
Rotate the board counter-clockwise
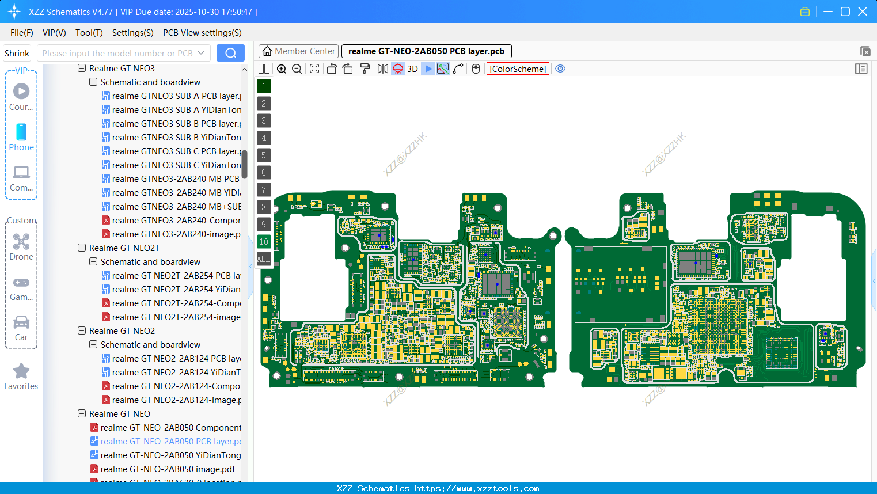(332, 69)
